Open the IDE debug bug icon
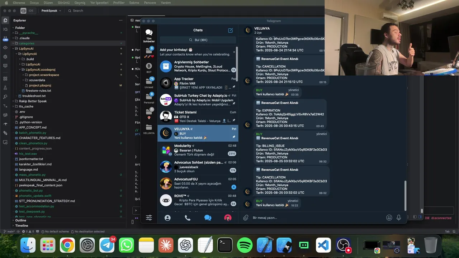This screenshot has height=258, width=459. point(5,57)
